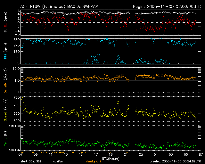
Task: Click the '10.0' tick on the Density axis
Action: 16,69
